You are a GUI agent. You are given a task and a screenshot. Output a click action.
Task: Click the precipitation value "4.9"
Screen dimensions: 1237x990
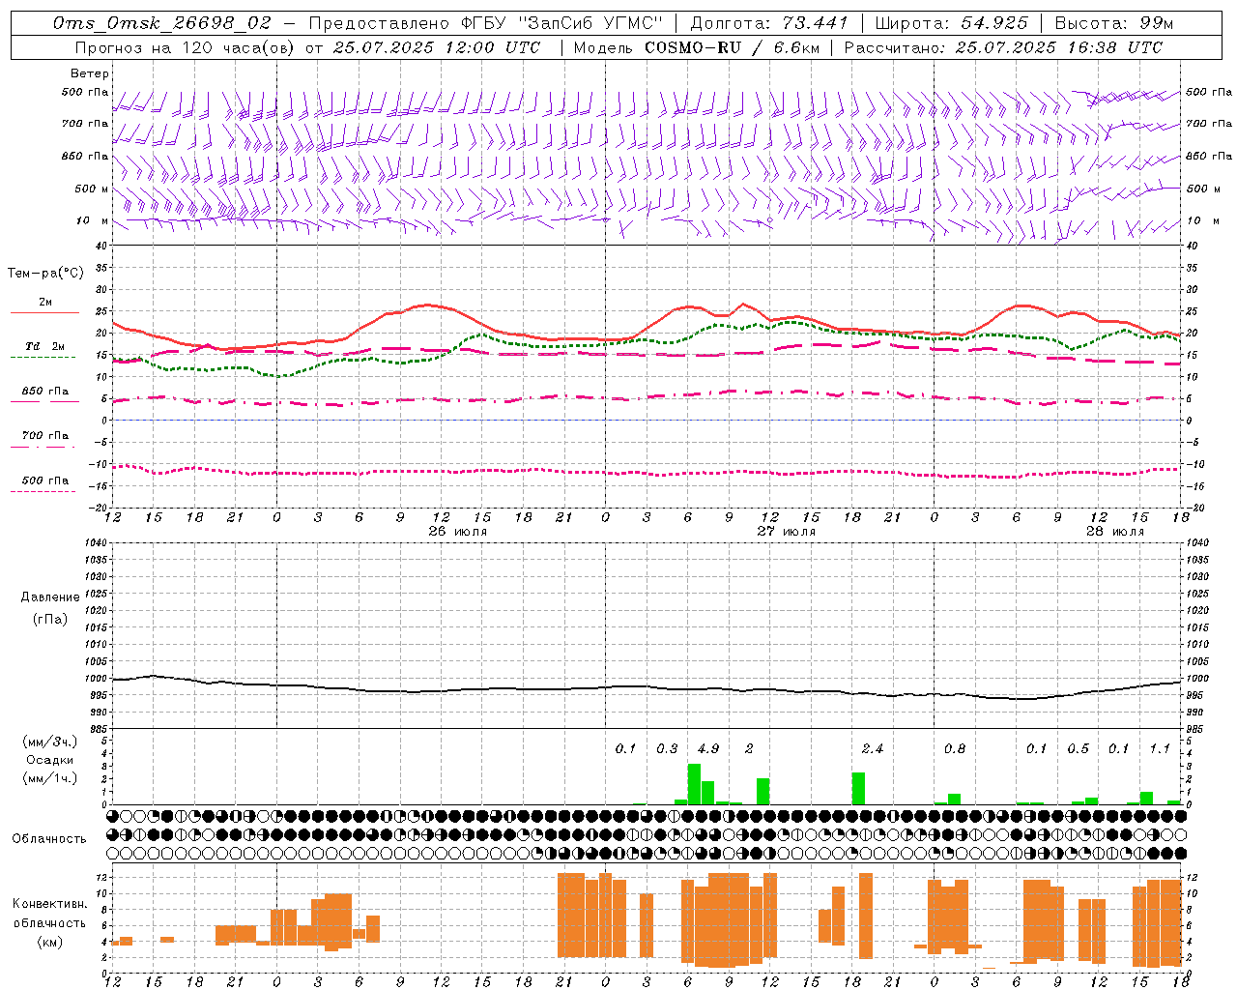click(x=708, y=748)
